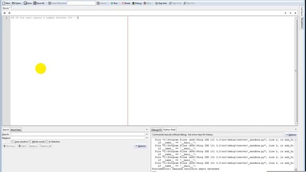Click the editor split options icon at top right
This screenshot has height=172, width=306.
[x=285, y=13]
